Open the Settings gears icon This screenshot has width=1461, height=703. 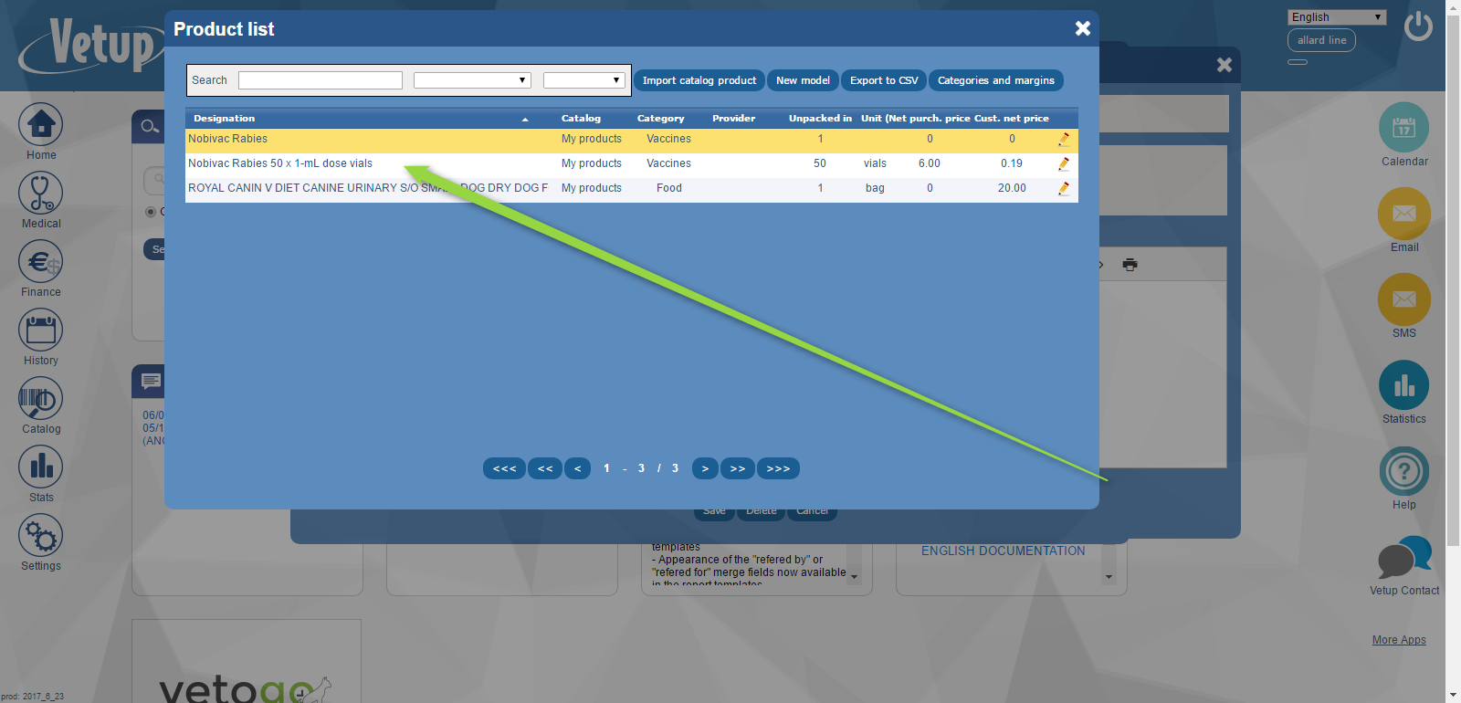pos(41,536)
